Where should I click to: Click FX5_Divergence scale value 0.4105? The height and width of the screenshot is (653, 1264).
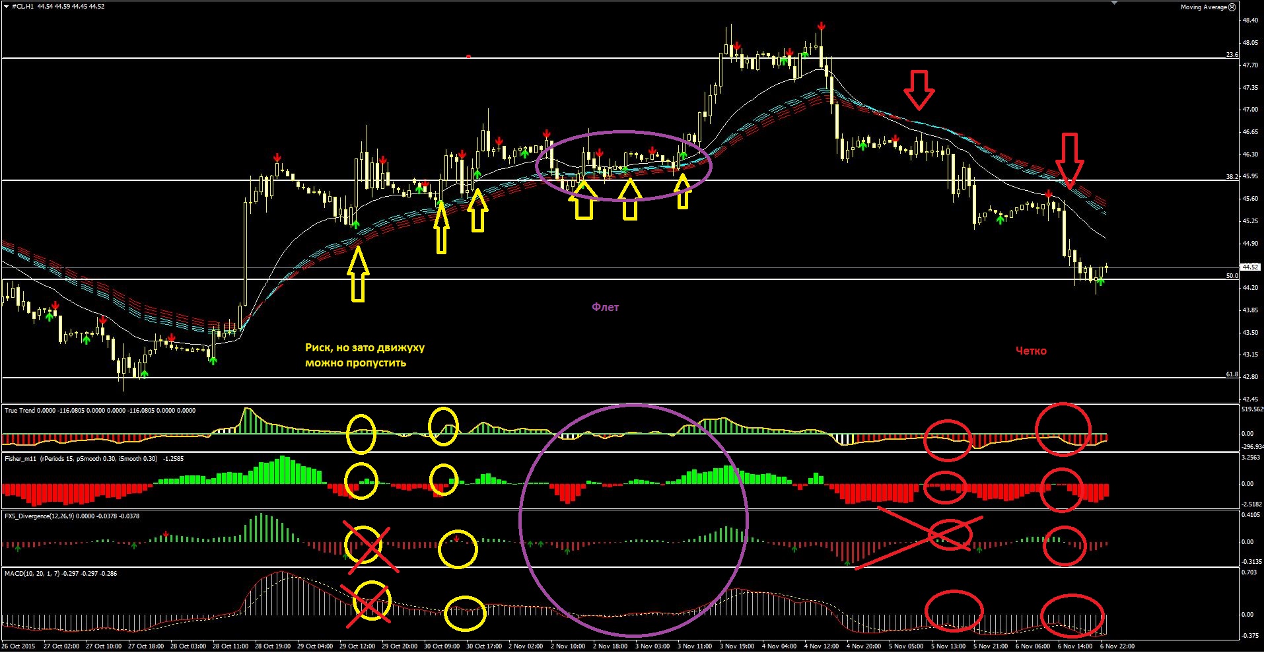(x=1251, y=515)
